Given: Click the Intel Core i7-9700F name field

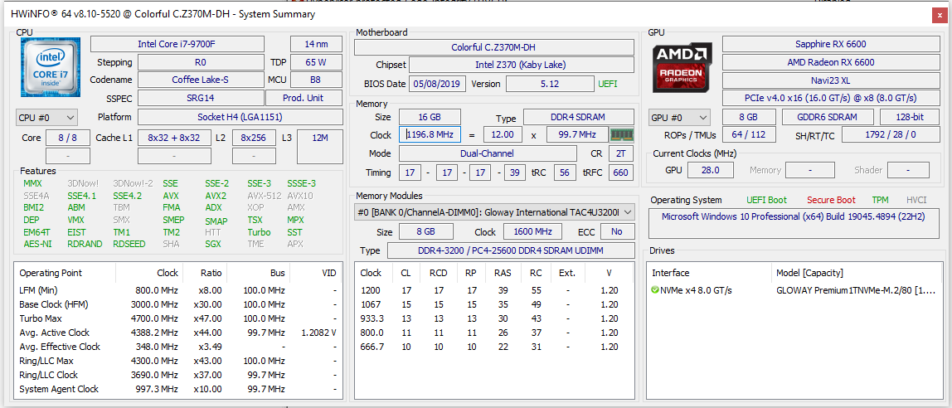Looking at the screenshot, I should 177,44.
